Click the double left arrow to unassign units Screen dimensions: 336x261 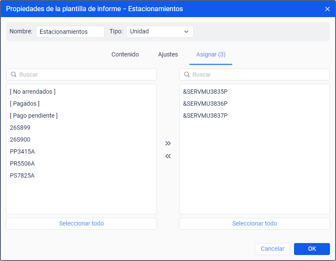pyautogui.click(x=168, y=156)
